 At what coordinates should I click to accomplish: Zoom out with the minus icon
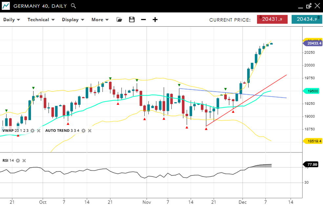click(143, 20)
